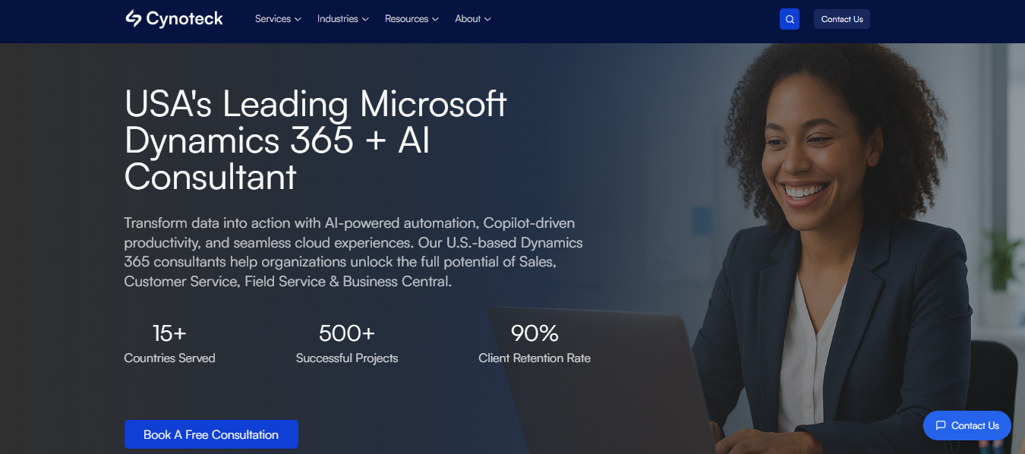Click Book A Free Consultation button
Viewport: 1025px width, 454px height.
click(211, 434)
